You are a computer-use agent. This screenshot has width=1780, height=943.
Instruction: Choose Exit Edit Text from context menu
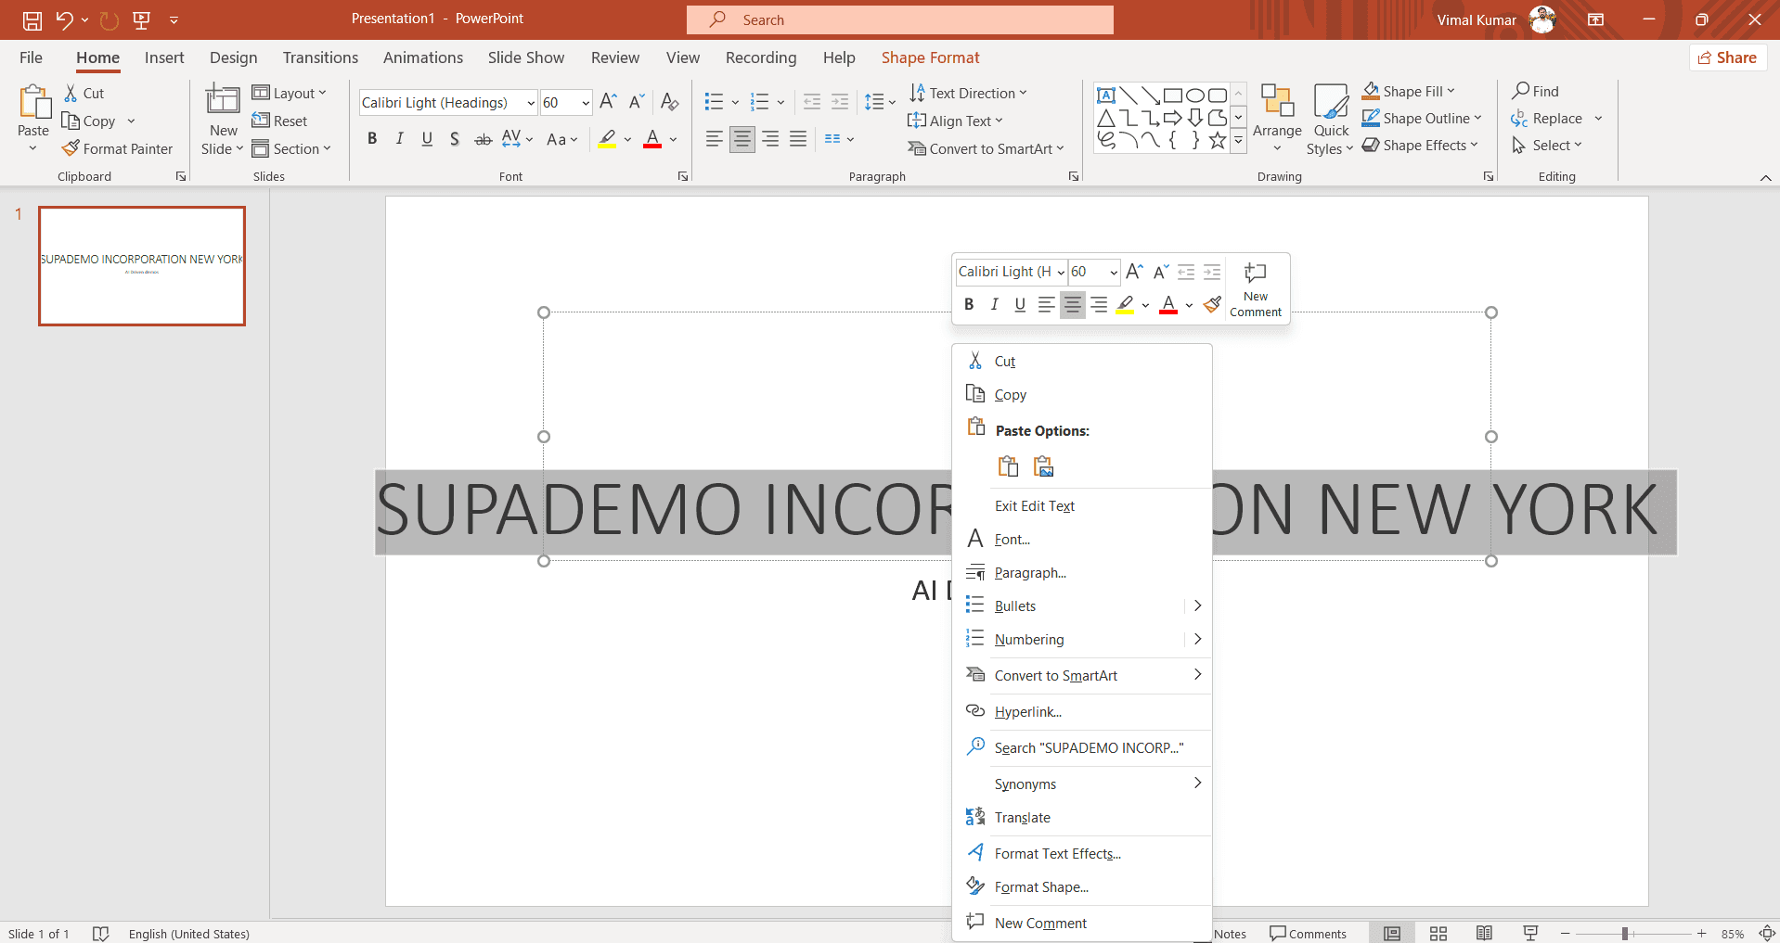tap(1034, 505)
